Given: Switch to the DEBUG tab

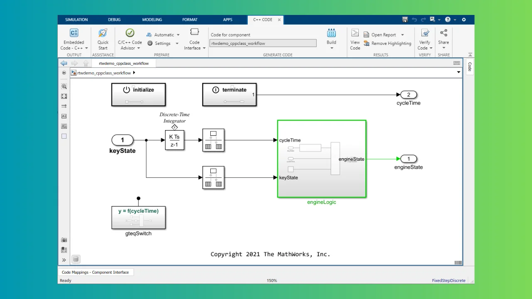Looking at the screenshot, I should coord(114,20).
